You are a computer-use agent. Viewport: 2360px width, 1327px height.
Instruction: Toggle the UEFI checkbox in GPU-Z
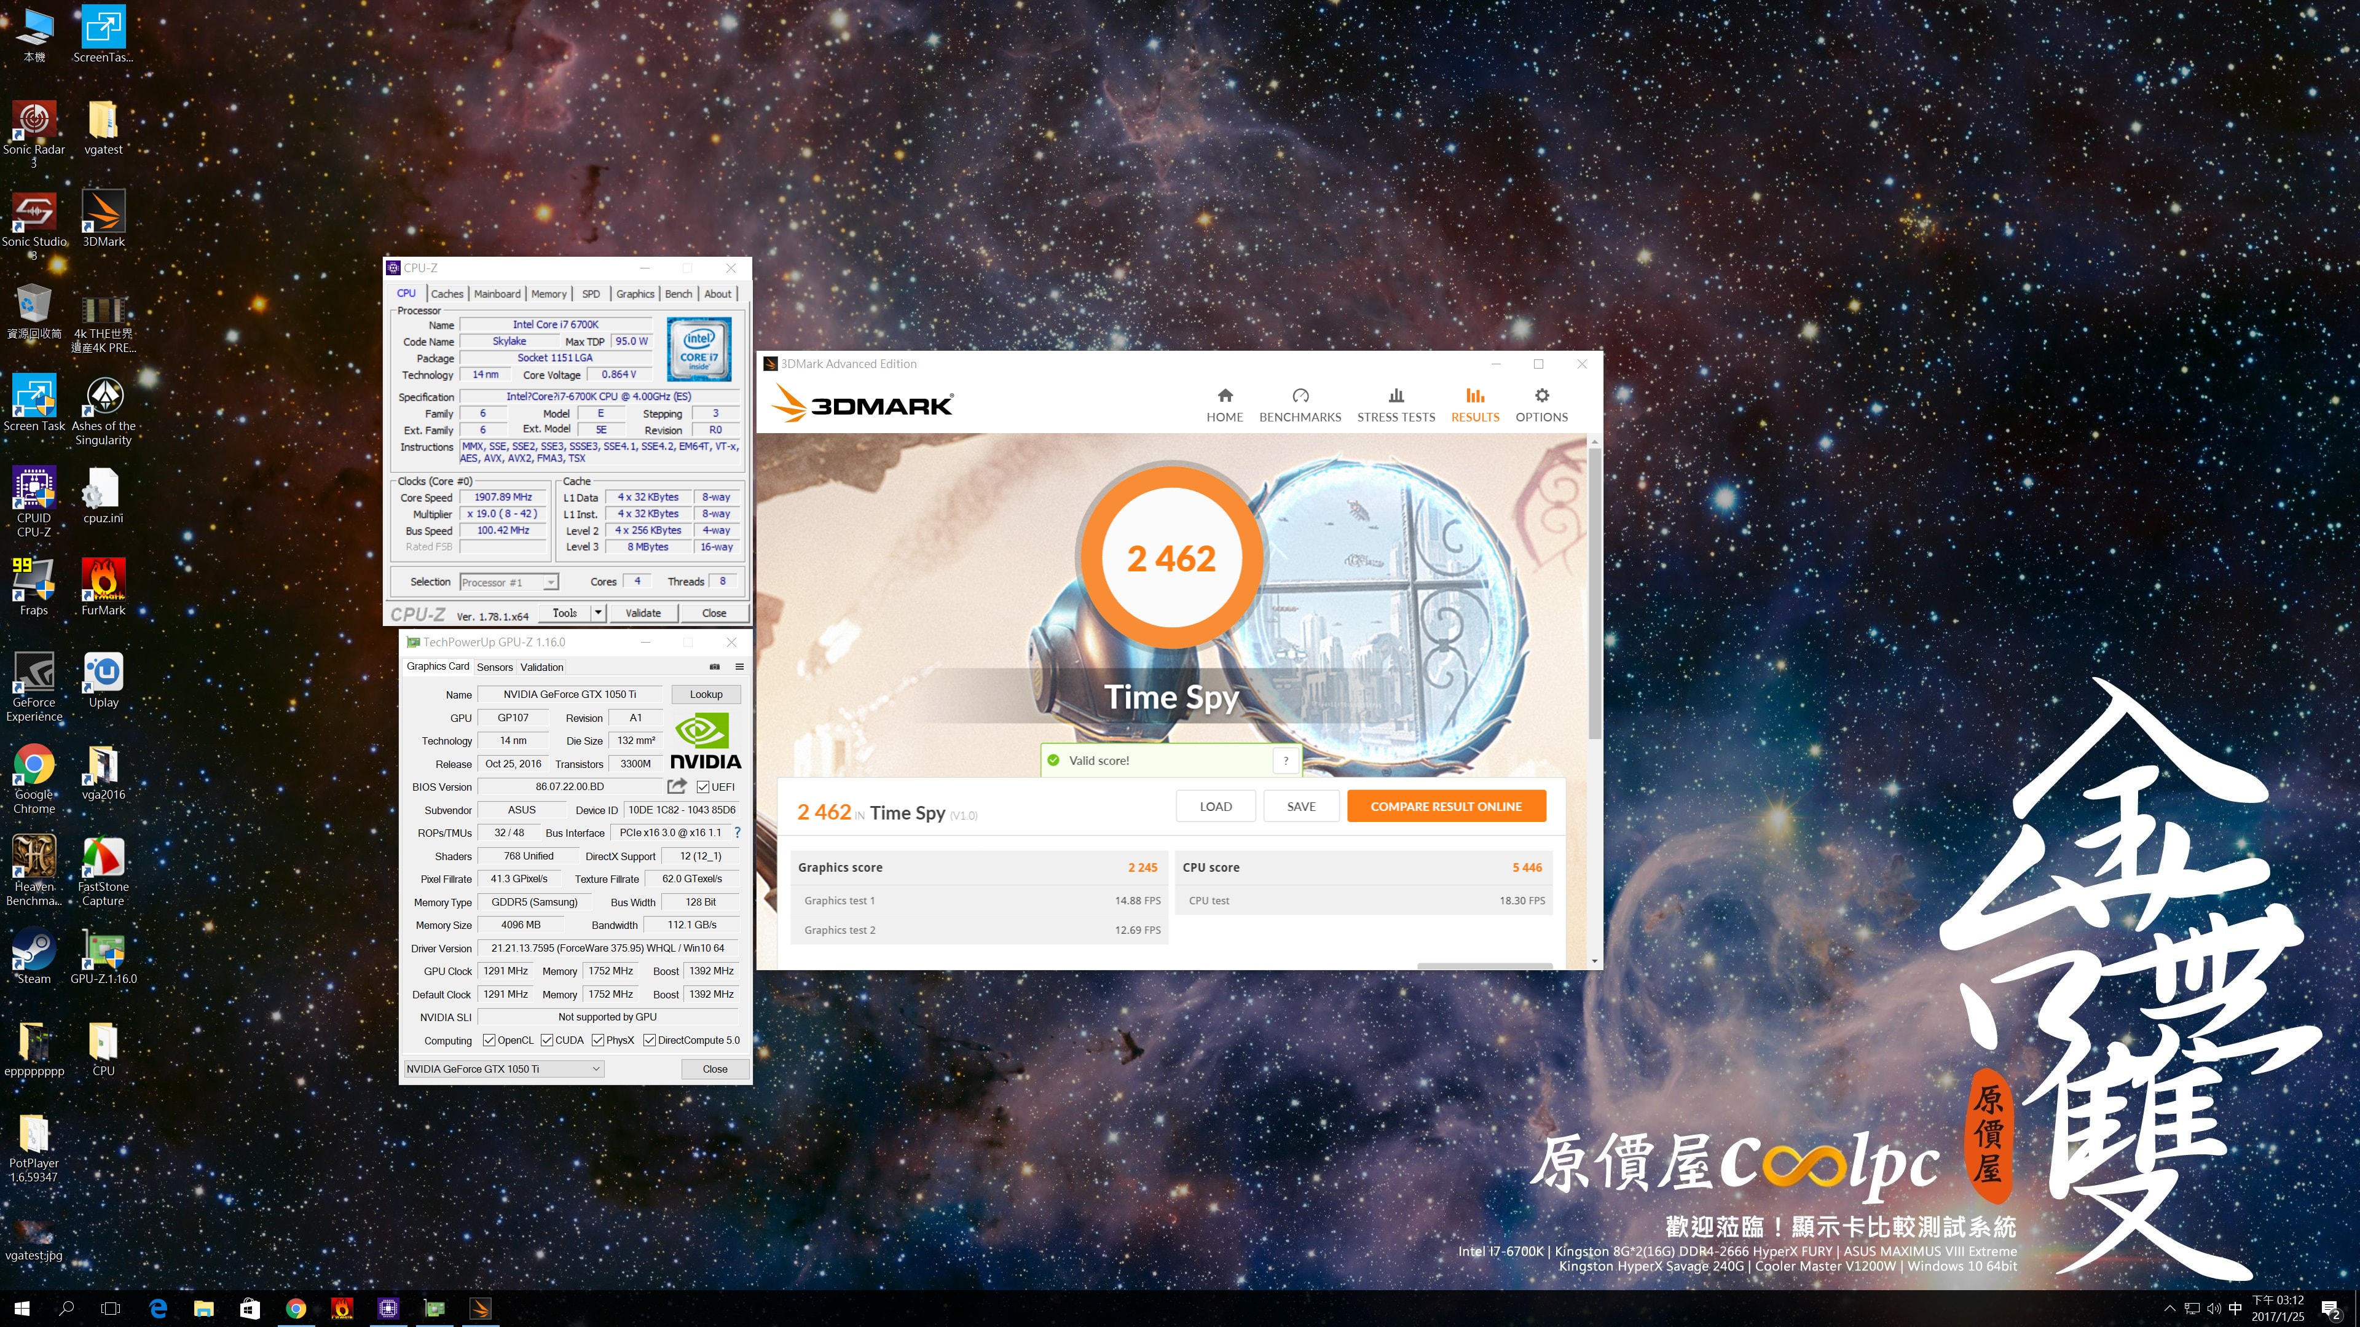pyautogui.click(x=702, y=786)
